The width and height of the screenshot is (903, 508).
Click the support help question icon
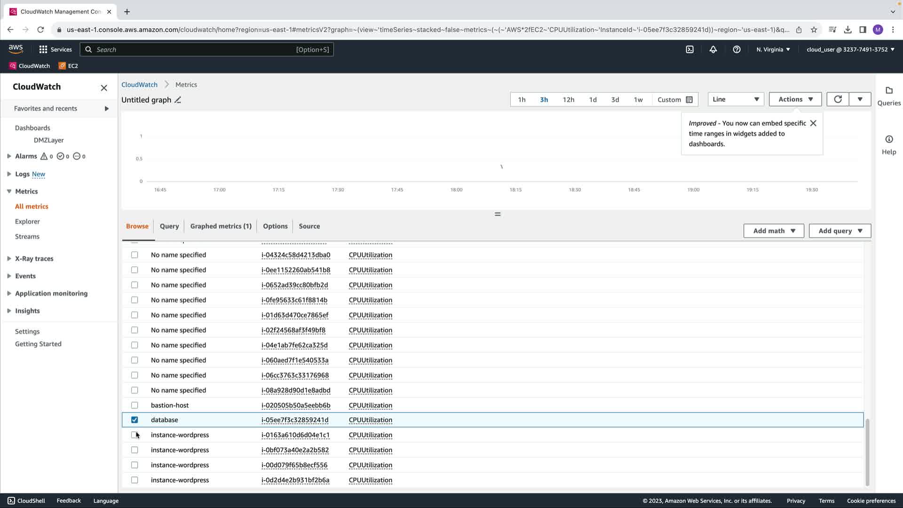click(737, 49)
